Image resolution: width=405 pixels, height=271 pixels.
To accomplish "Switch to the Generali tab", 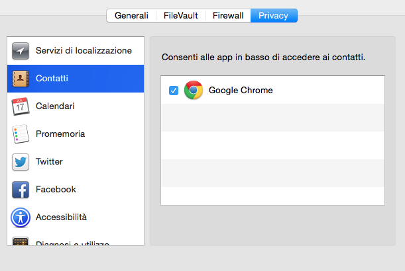I will coord(131,15).
